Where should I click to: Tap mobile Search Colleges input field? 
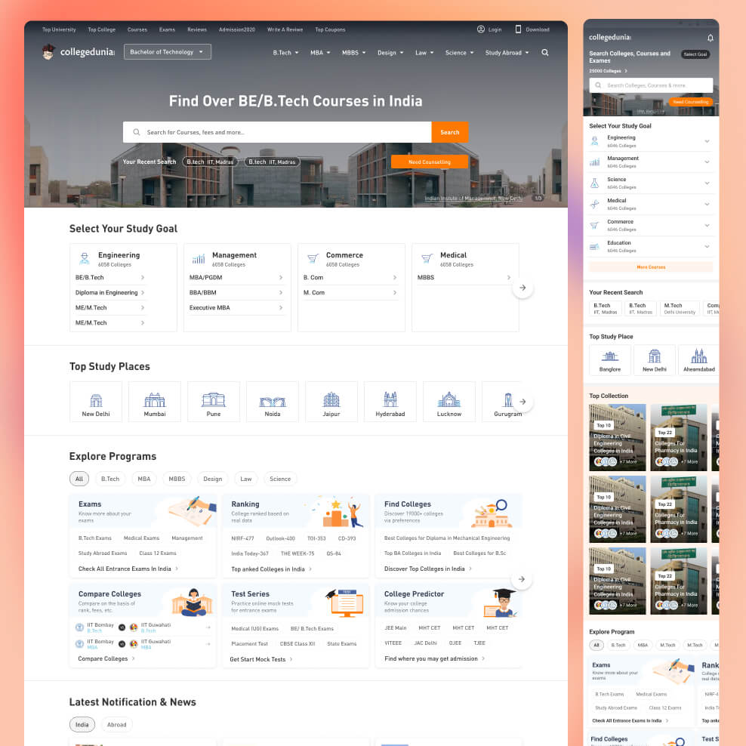pyautogui.click(x=651, y=85)
